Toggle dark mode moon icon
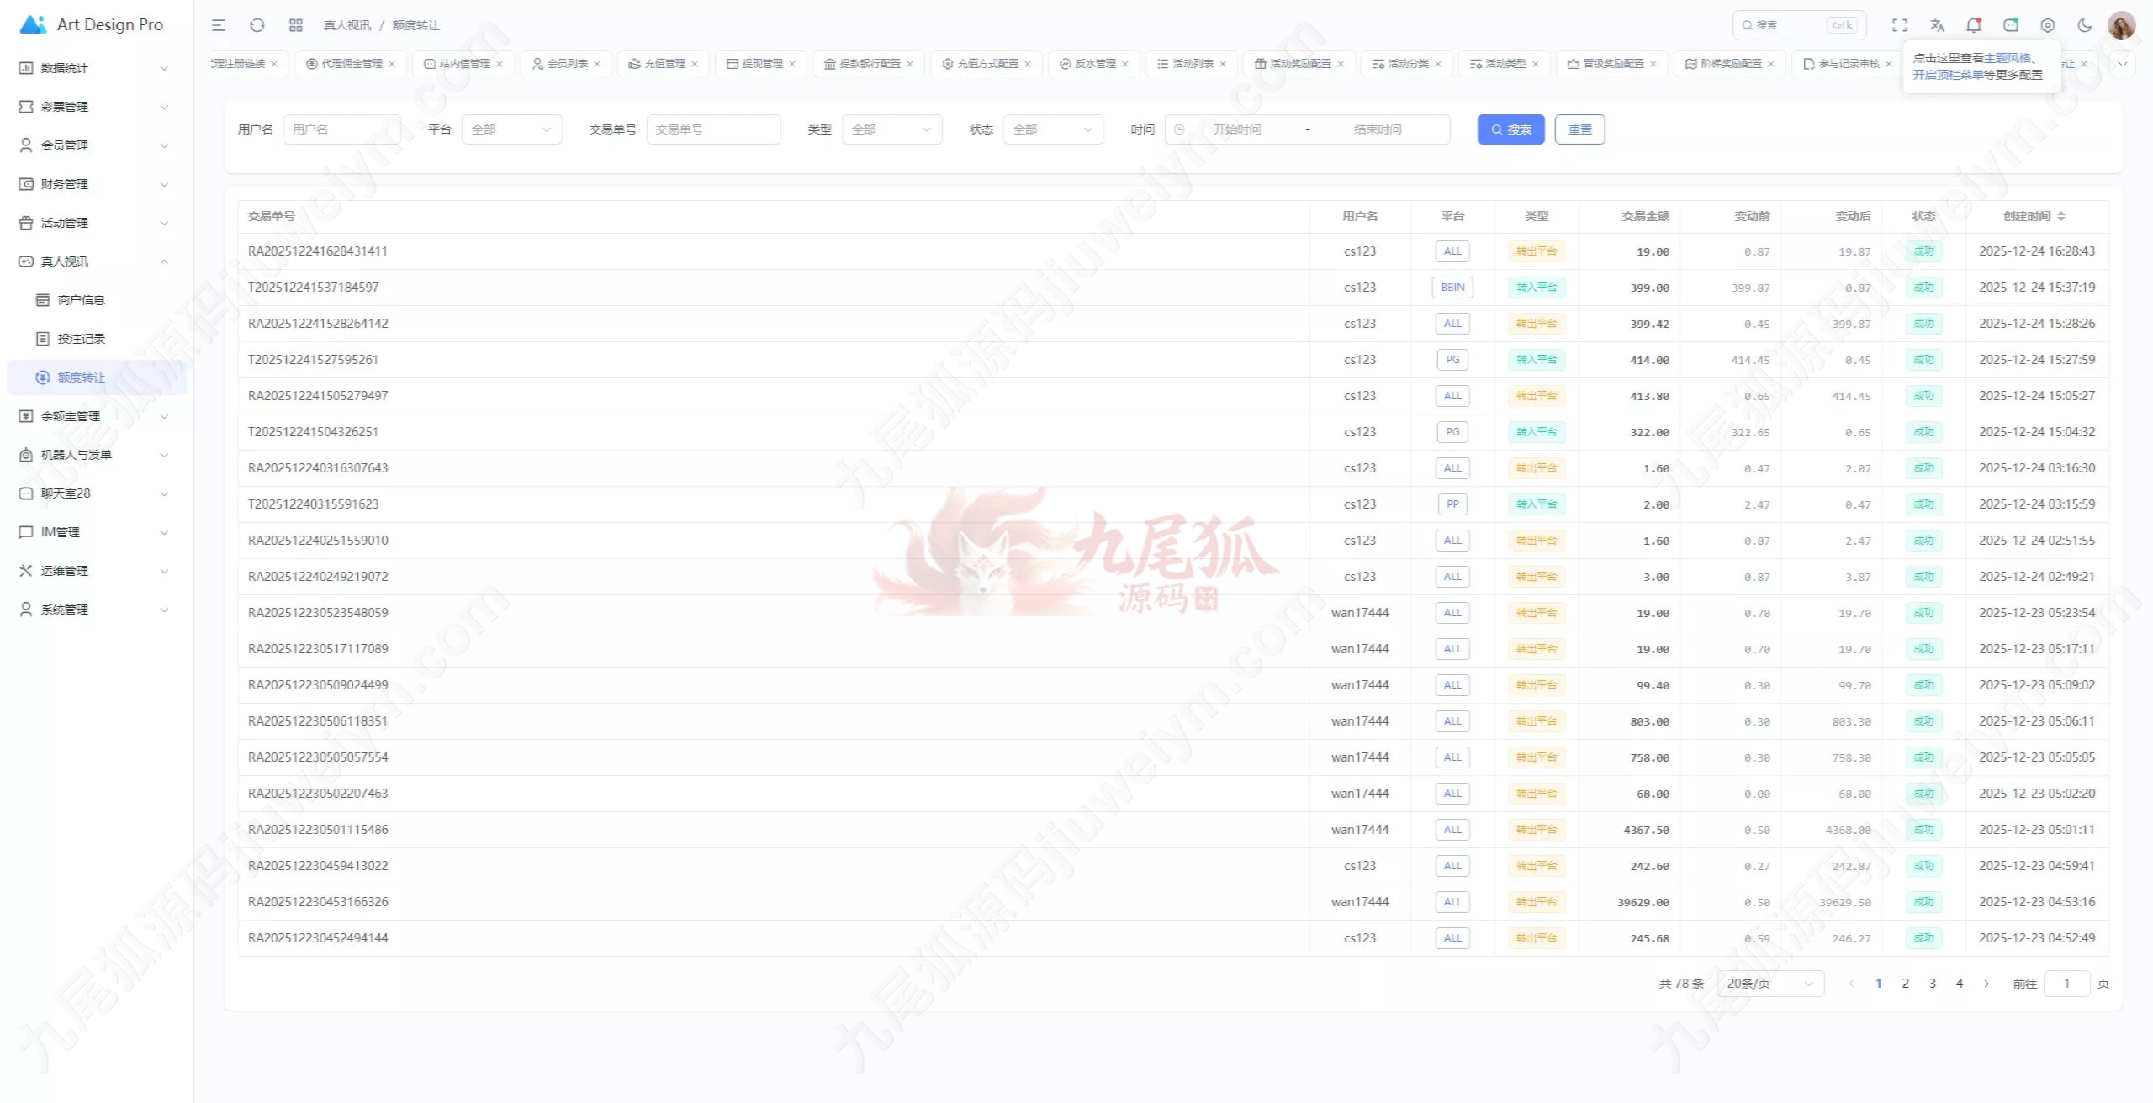This screenshot has width=2153, height=1103. click(2085, 25)
